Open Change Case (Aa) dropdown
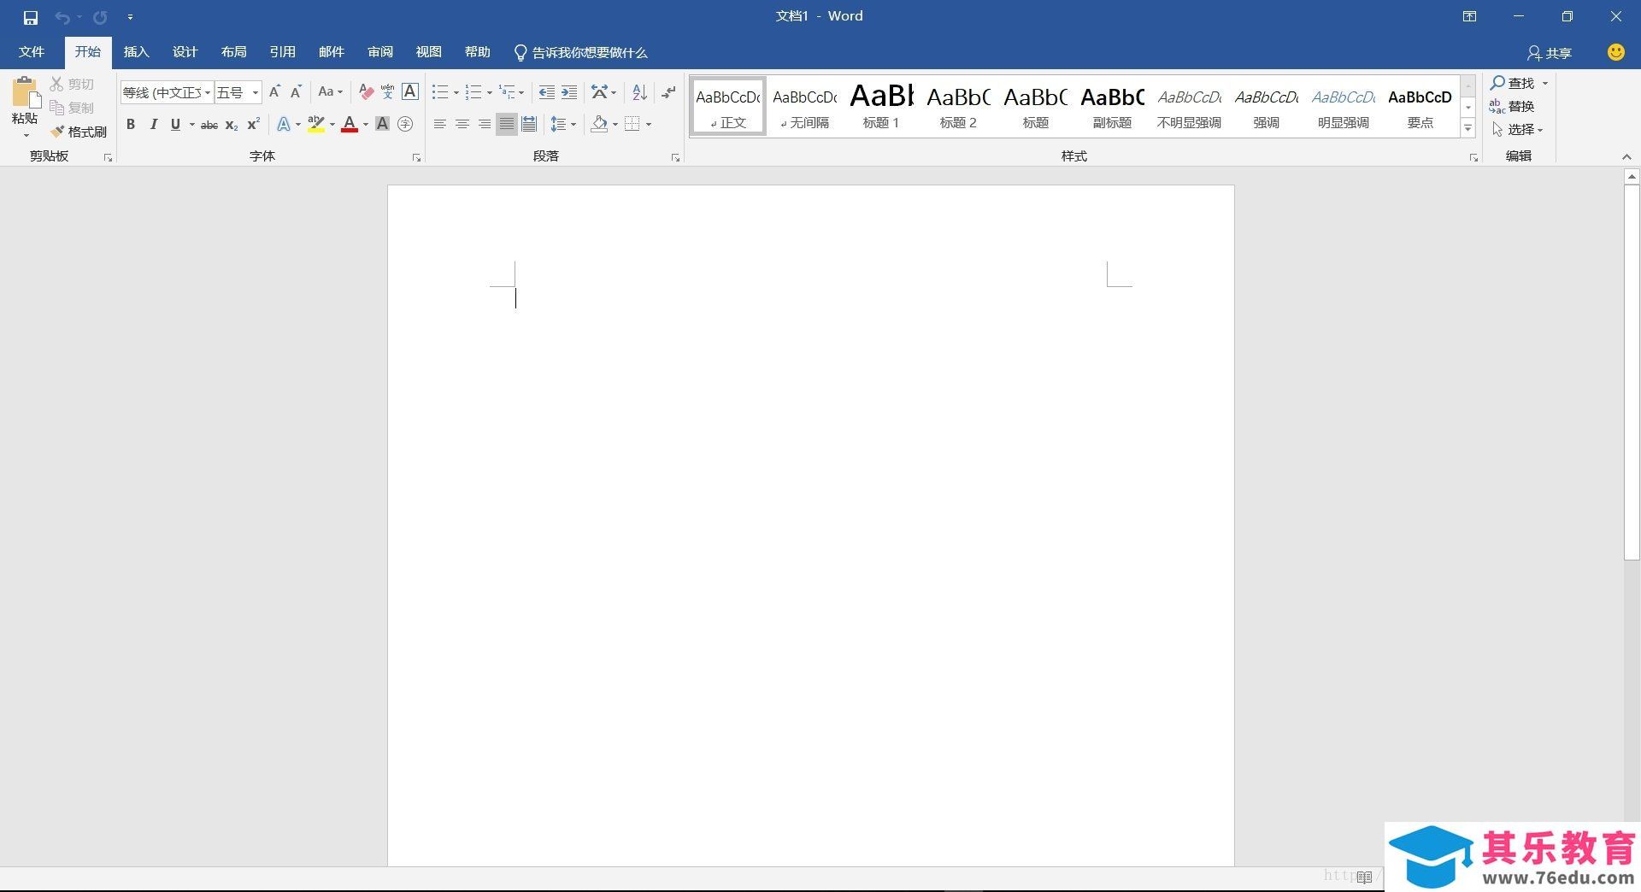This screenshot has width=1641, height=892. pos(330,91)
